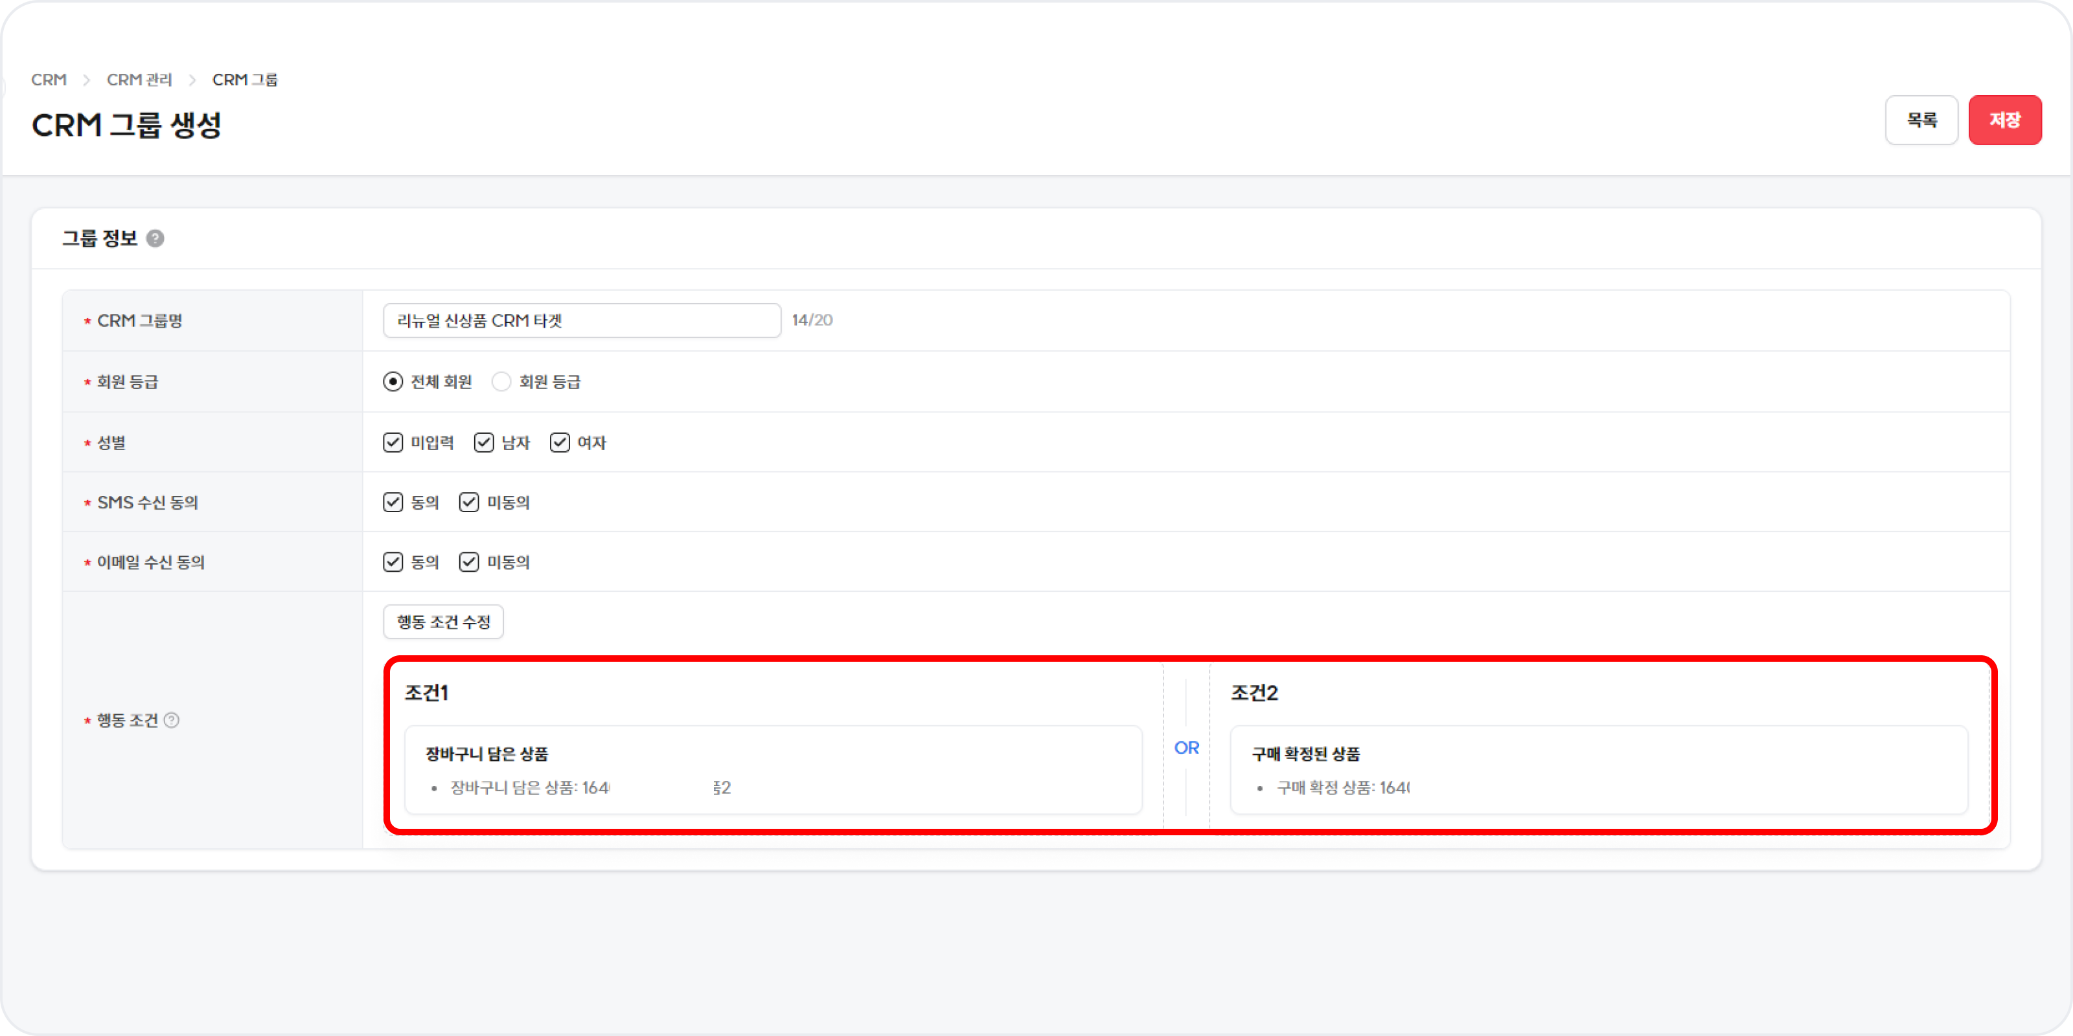Uncheck 동의 under SMS 수신 동의
Screen dimensions: 2073x1036
click(393, 502)
